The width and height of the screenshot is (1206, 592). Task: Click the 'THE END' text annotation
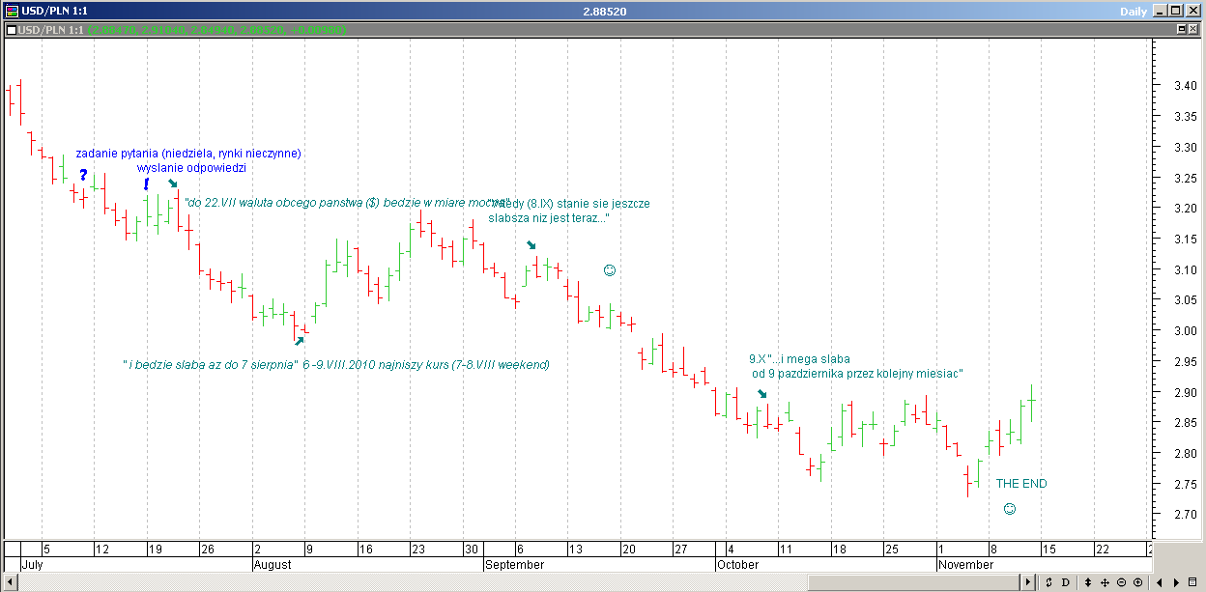(1020, 484)
